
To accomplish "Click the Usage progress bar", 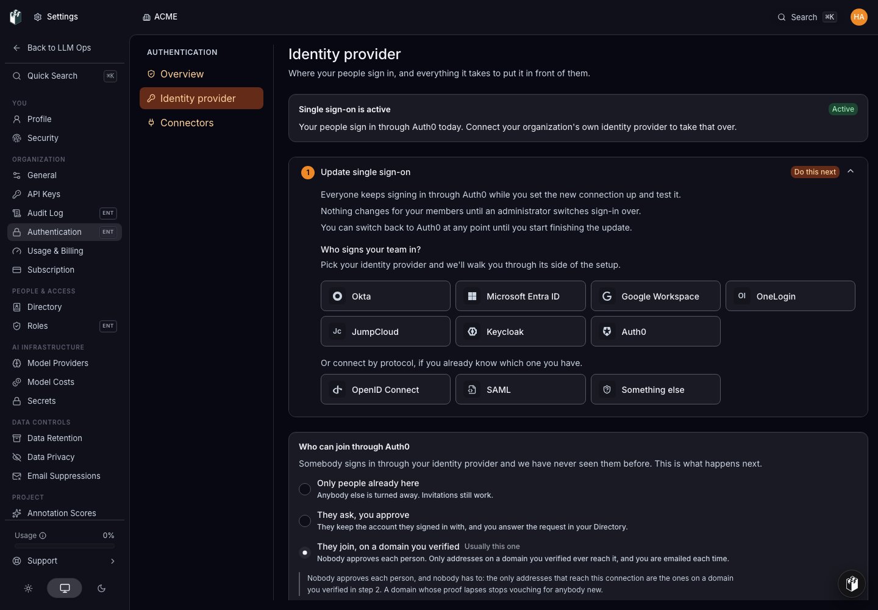I will click(x=65, y=547).
